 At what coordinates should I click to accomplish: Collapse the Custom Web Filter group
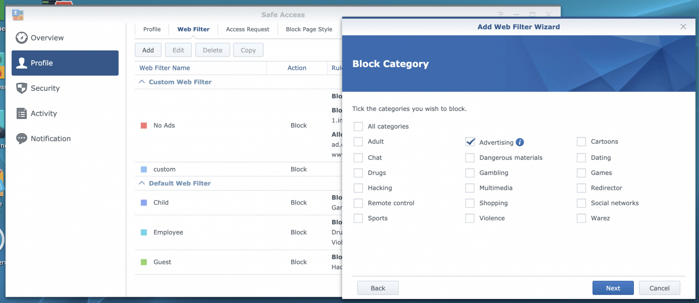click(142, 82)
